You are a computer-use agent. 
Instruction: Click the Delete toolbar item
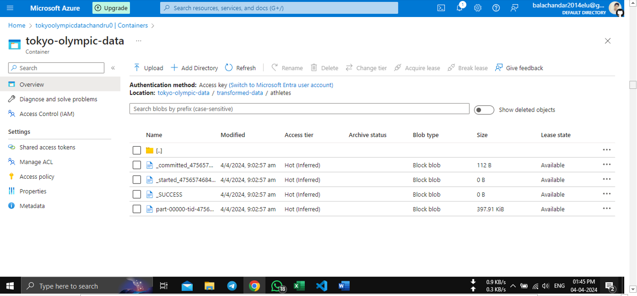pos(324,68)
